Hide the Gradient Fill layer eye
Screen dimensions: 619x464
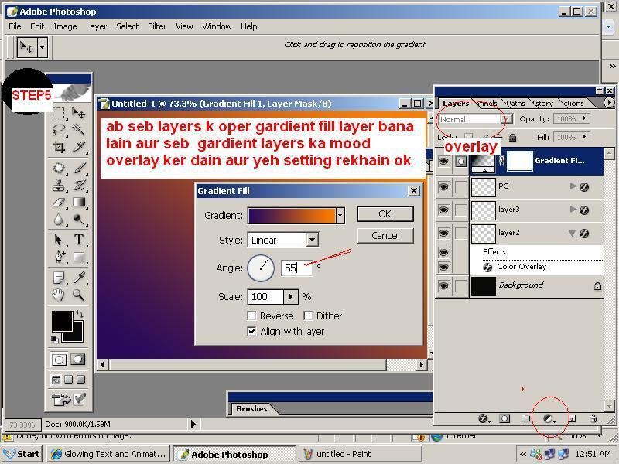tap(443, 161)
